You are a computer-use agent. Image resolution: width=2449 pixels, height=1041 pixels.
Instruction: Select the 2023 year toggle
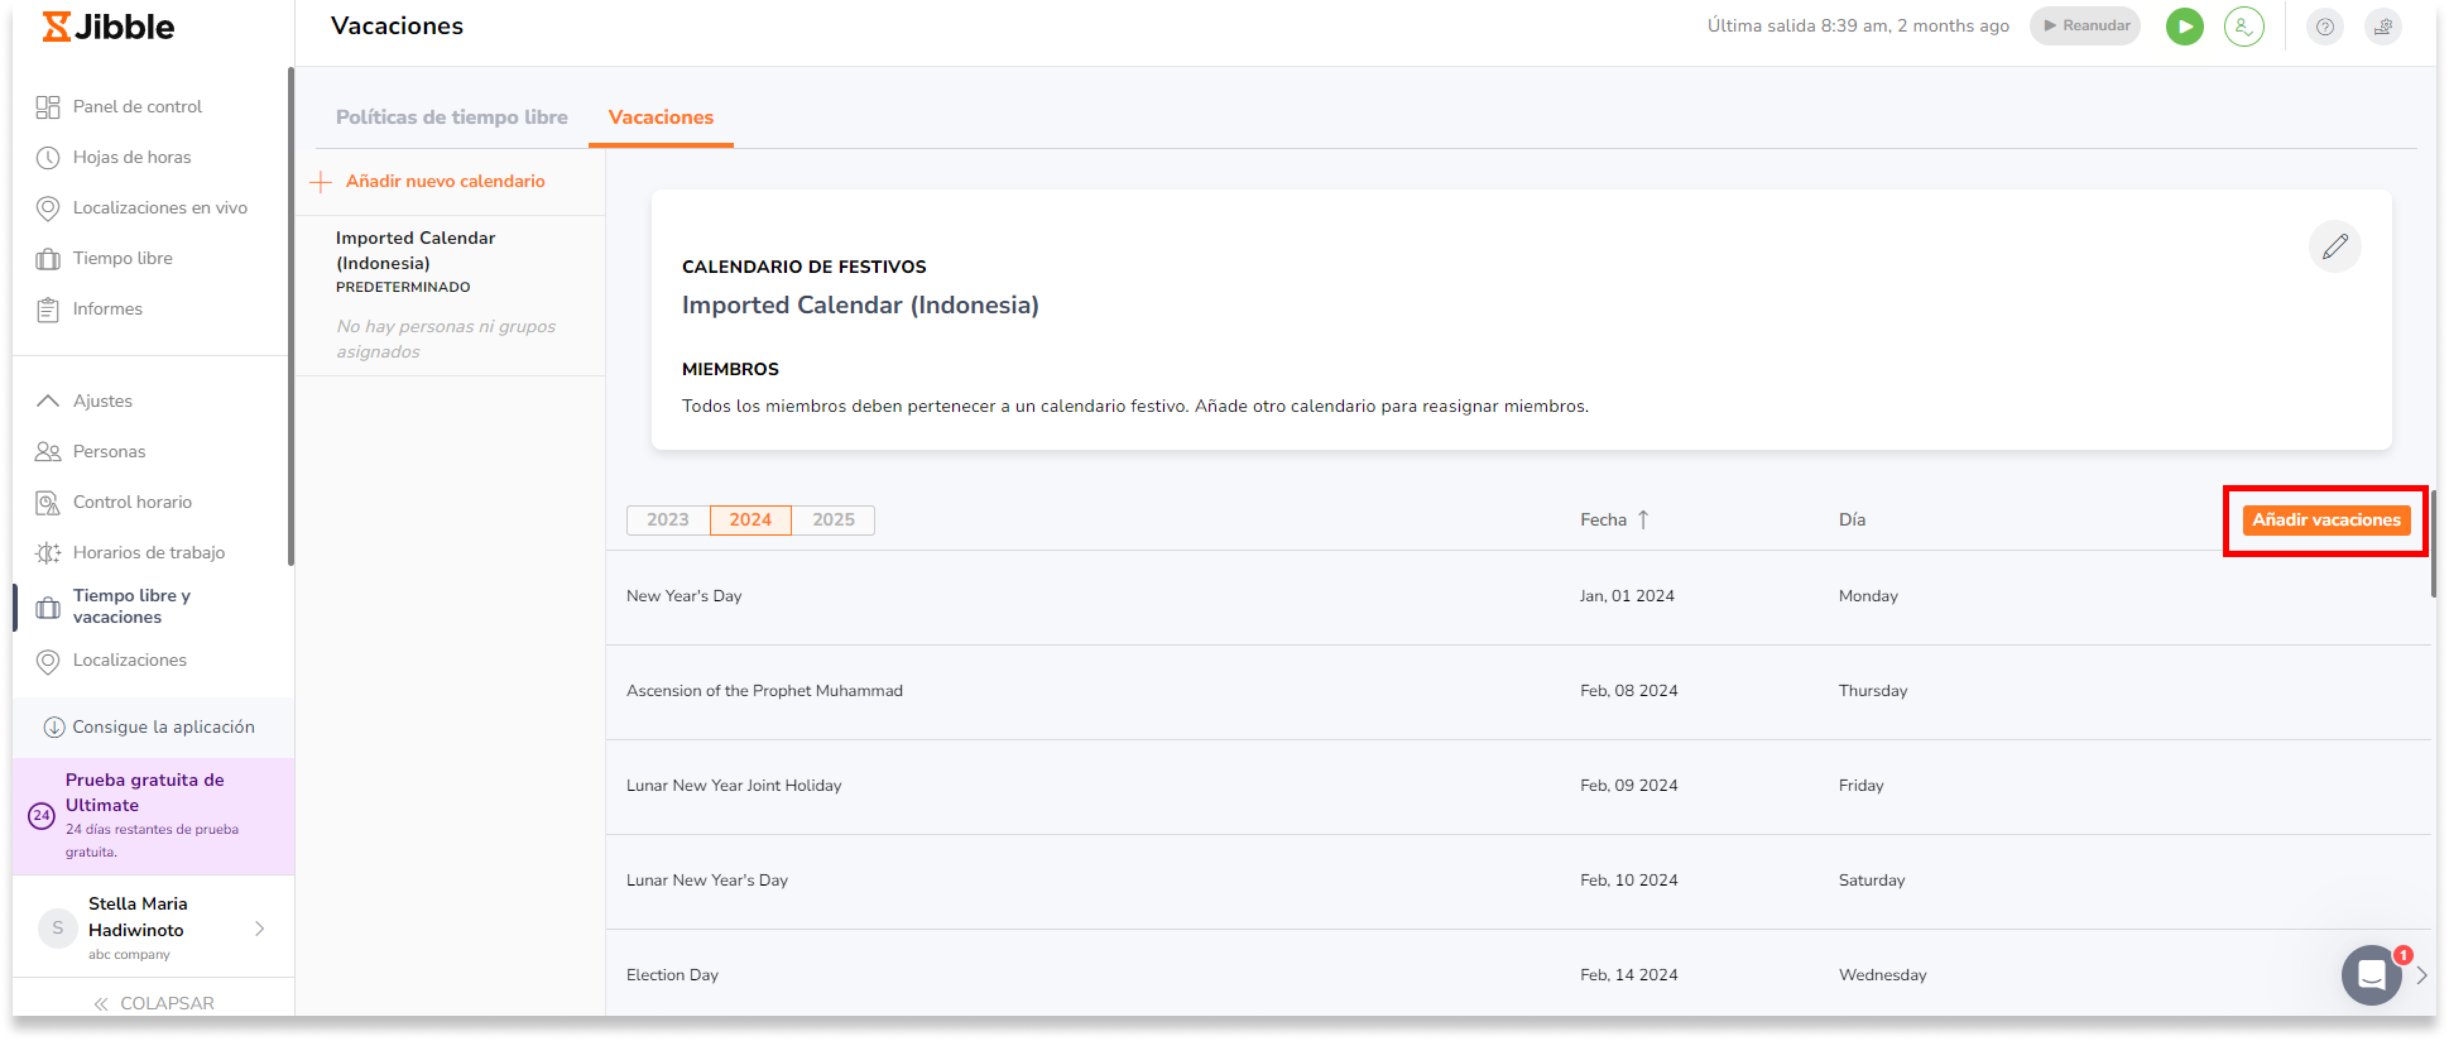668,520
